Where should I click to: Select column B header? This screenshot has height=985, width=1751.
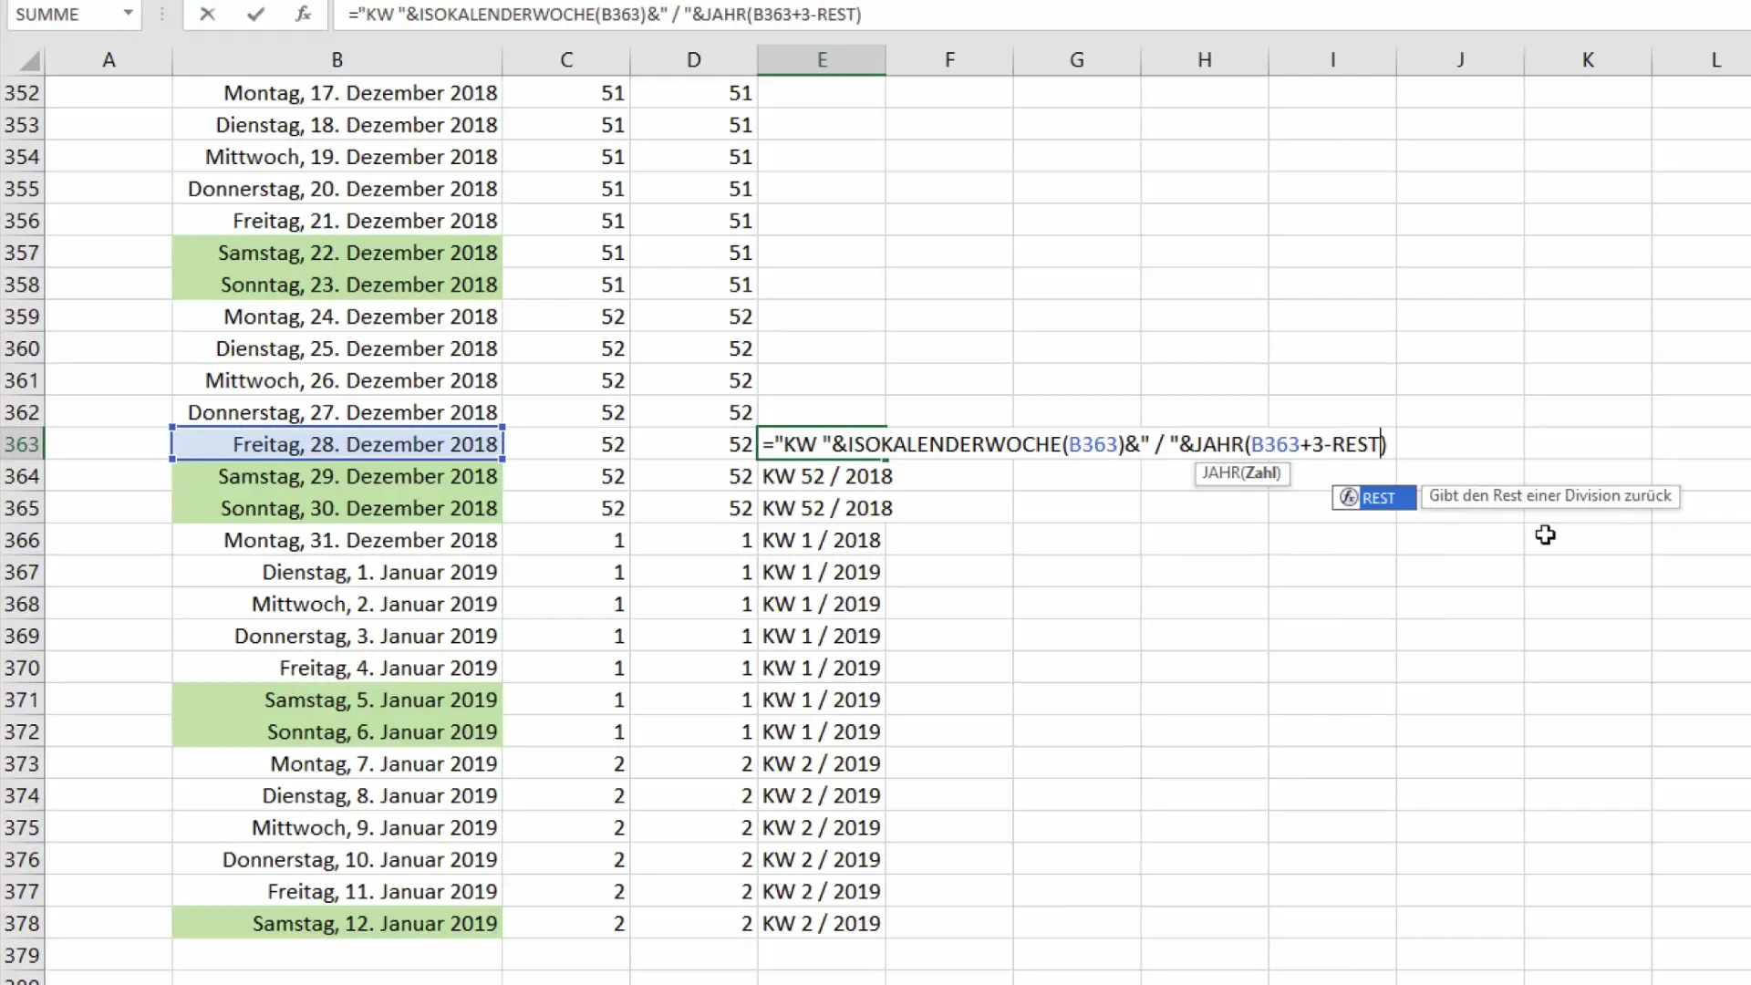[x=337, y=60]
